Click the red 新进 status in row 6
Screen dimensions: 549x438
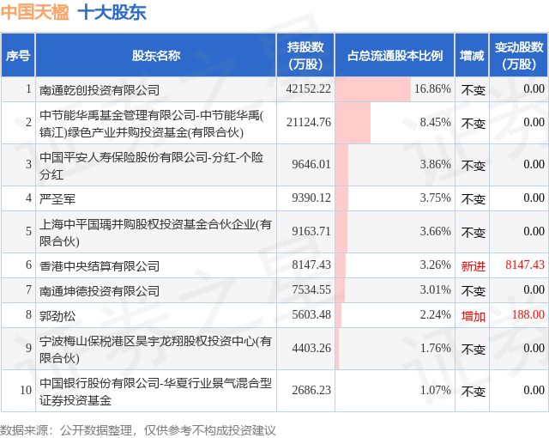473,266
